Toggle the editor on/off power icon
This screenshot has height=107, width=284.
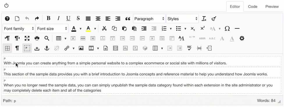pos(6,6)
